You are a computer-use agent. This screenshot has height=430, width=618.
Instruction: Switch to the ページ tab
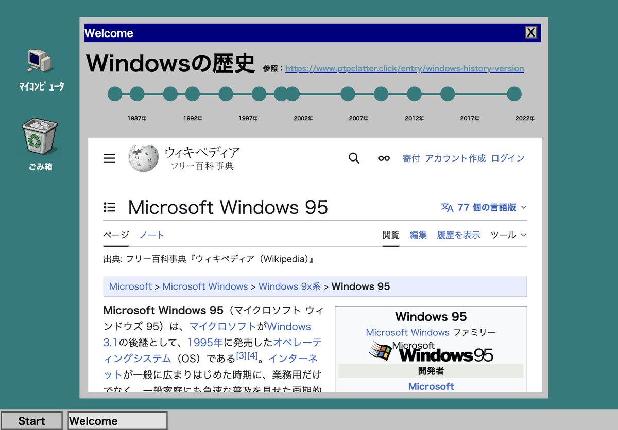tap(116, 235)
